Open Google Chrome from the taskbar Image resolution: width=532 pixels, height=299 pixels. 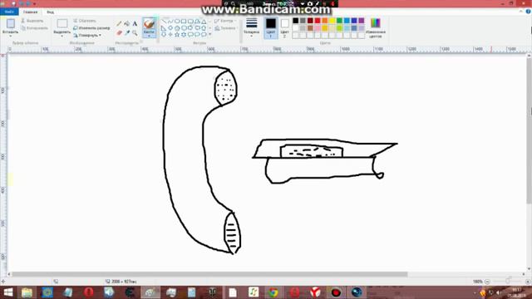point(273,292)
